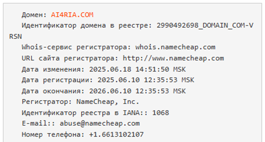This screenshot has width=265, height=142.
Task: Click the domain registry ID 2990492698_DOMAIN_COM-V
Action: coord(205,26)
